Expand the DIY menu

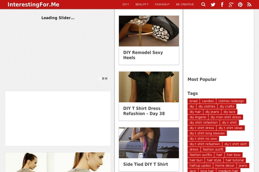126,4
